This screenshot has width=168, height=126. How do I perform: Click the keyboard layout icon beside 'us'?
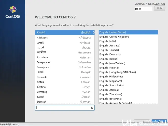click(137, 9)
